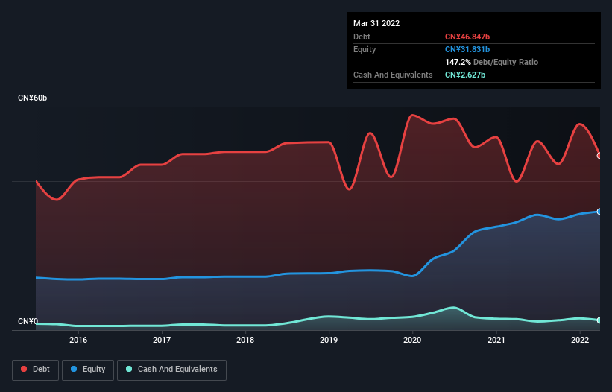Image resolution: width=612 pixels, height=392 pixels.
Task: Click the Equity label in tooltip
Action: click(365, 49)
